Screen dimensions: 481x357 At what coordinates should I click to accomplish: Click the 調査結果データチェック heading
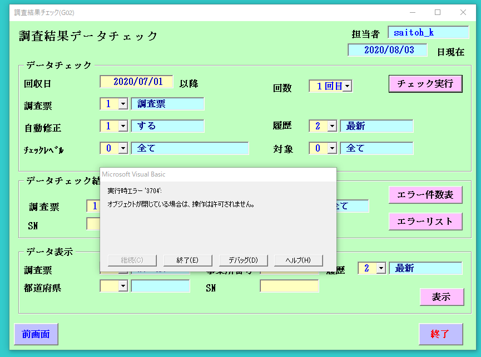tap(88, 36)
